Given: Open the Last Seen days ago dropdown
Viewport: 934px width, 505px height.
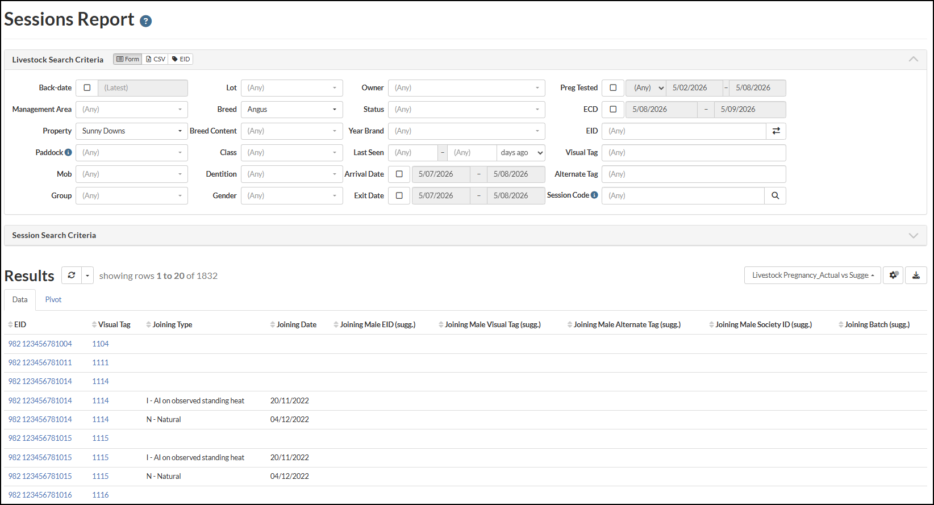Looking at the screenshot, I should (x=521, y=153).
